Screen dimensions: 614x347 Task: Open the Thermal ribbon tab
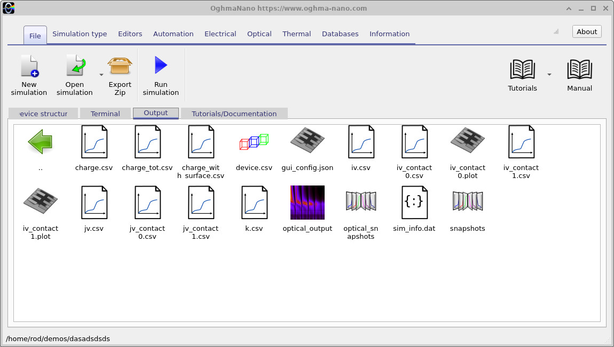click(296, 34)
